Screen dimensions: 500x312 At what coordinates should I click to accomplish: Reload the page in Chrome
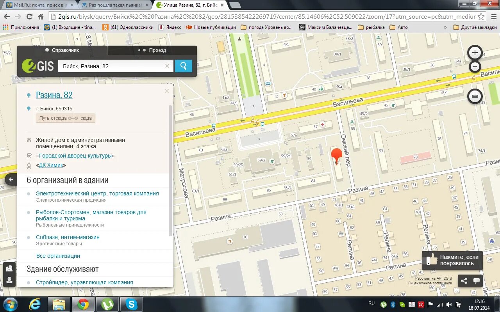(x=29, y=16)
